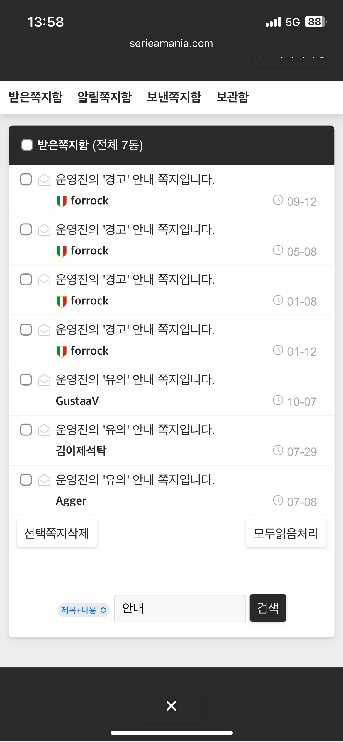Check the box for 09-12 forrock message
The height and width of the screenshot is (742, 343).
pos(26,179)
